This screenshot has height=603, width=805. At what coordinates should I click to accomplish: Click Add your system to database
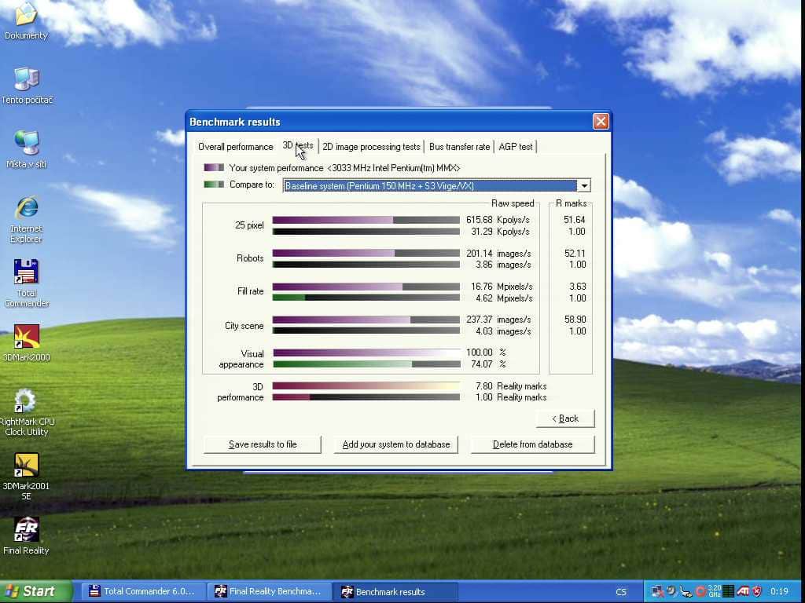[396, 444]
